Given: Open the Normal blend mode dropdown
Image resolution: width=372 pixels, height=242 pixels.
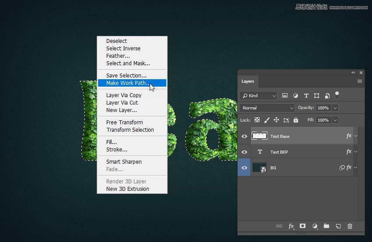Looking at the screenshot, I should click(x=267, y=108).
